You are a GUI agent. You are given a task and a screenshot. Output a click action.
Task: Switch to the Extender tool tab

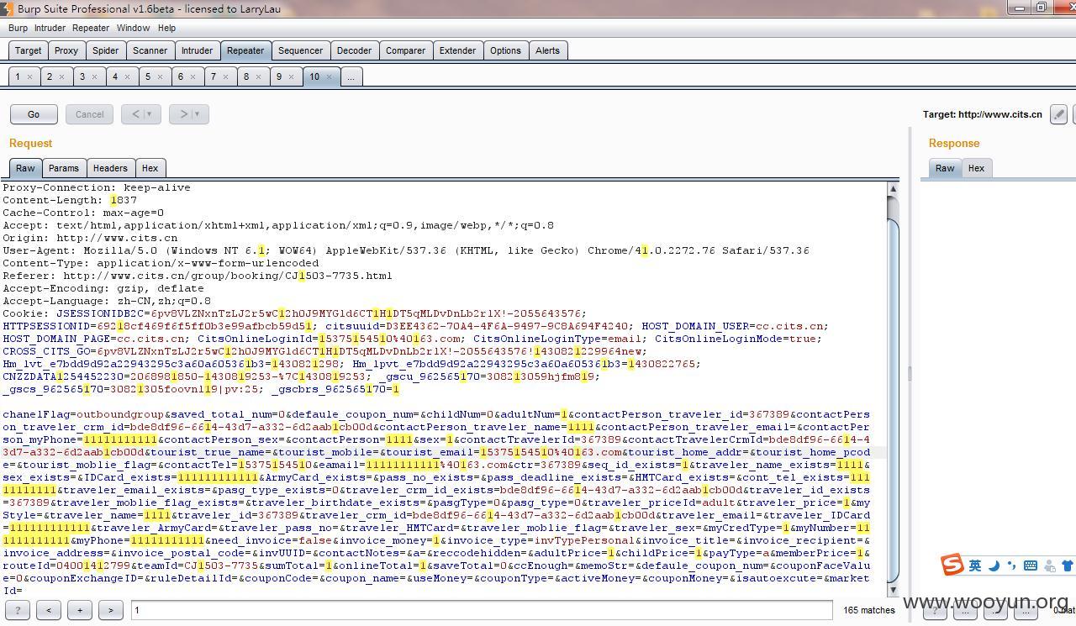(x=457, y=50)
